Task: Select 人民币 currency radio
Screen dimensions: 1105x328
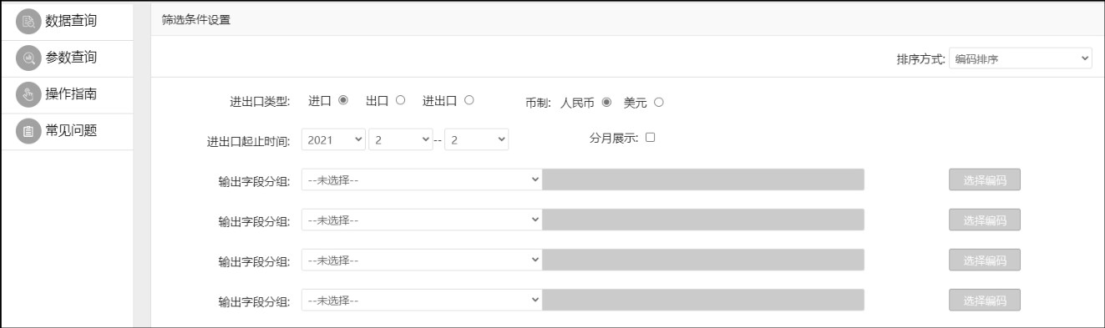Action: coord(606,103)
